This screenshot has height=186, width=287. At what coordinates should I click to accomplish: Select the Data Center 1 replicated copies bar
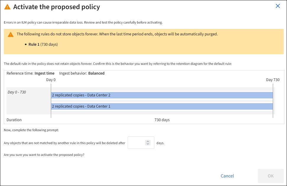(x=162, y=106)
